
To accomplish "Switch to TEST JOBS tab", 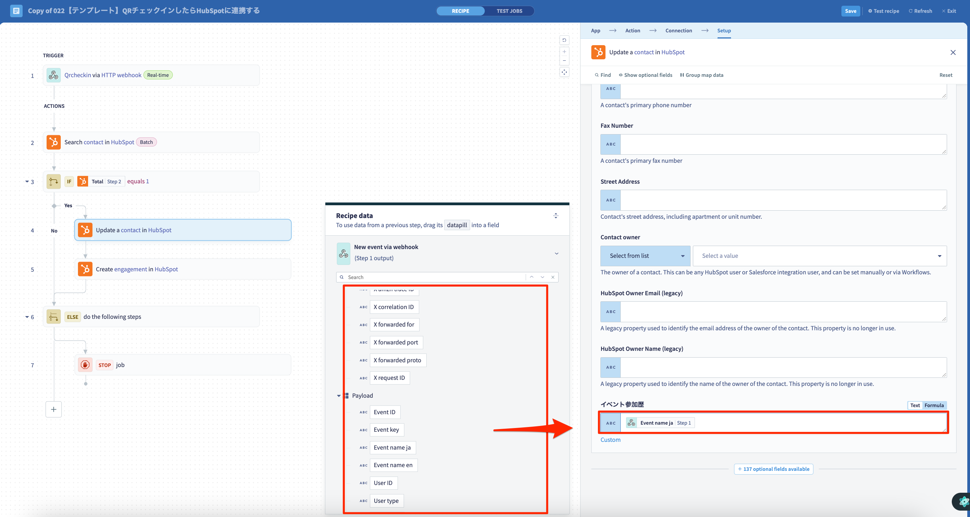I will (509, 11).
